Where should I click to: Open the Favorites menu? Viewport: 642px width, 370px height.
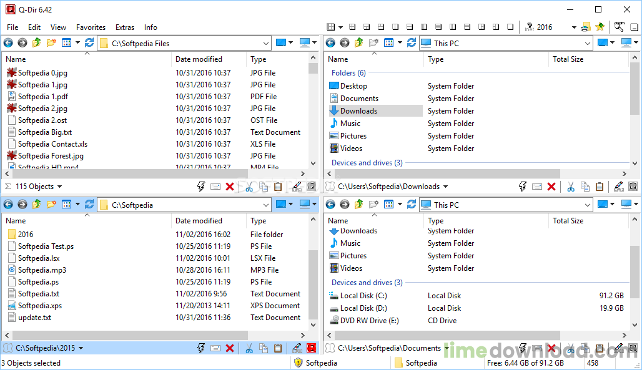click(x=91, y=27)
